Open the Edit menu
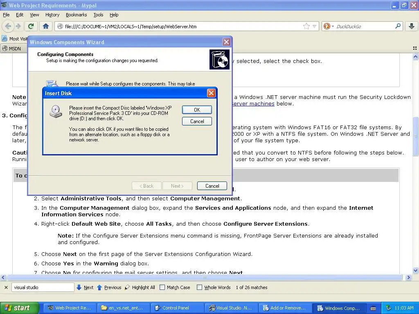The width and height of the screenshot is (419, 314). click(20, 15)
